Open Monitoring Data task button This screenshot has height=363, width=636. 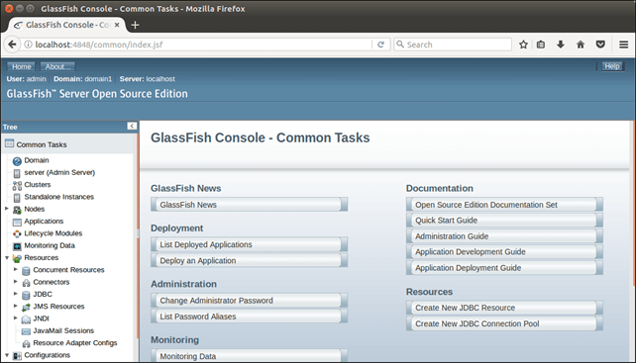tap(249, 356)
